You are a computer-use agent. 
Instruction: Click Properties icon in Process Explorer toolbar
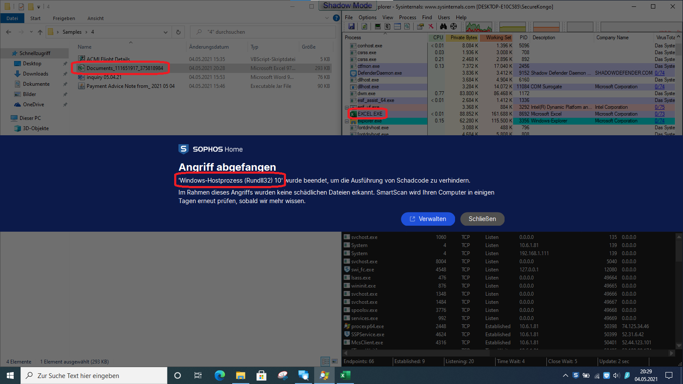click(420, 26)
